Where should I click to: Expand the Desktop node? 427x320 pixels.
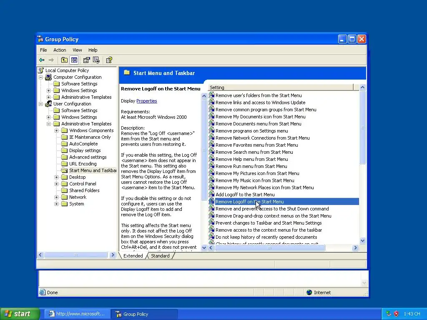point(56,177)
